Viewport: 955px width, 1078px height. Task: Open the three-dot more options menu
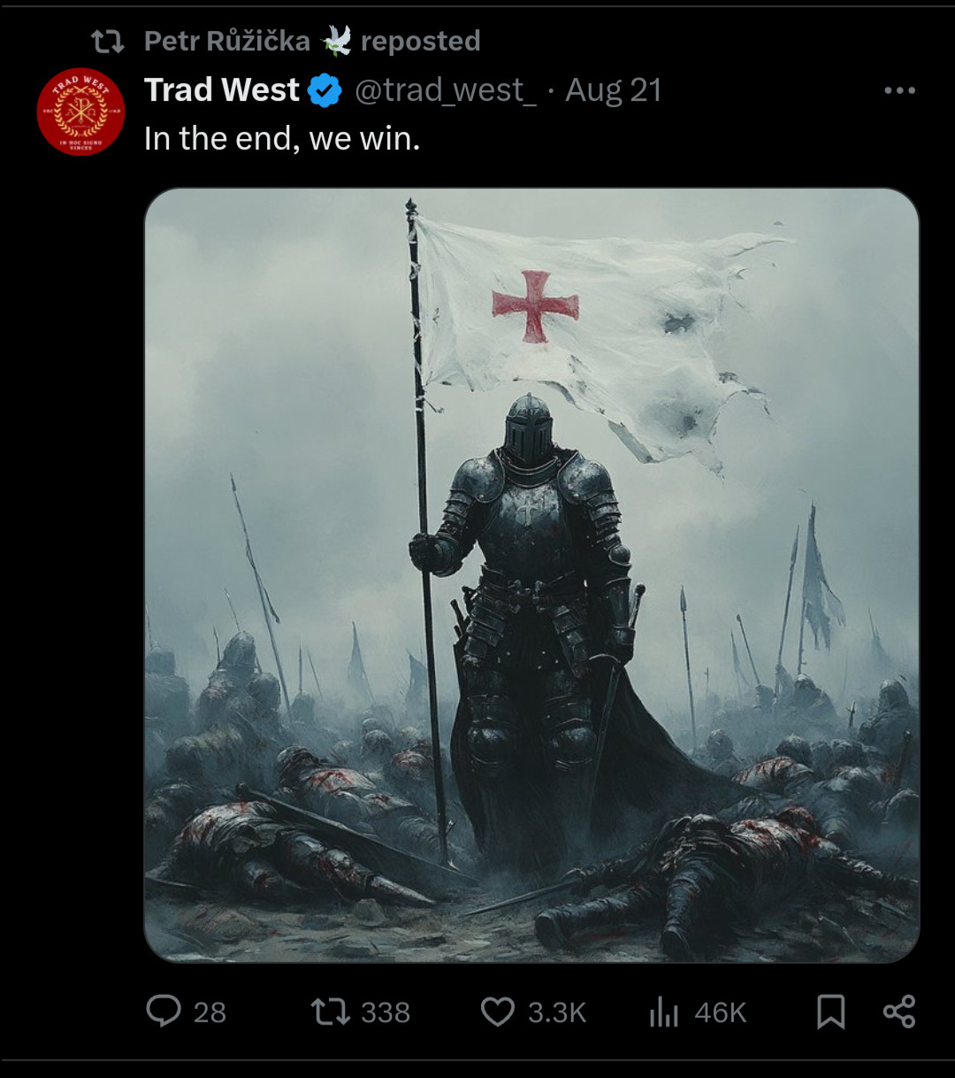pyautogui.click(x=899, y=91)
